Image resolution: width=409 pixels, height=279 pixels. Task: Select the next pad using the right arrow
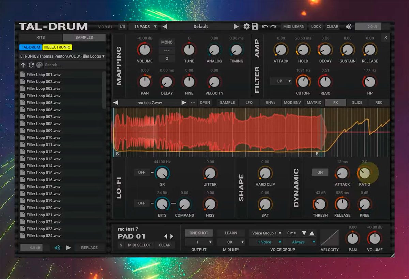coord(172,236)
